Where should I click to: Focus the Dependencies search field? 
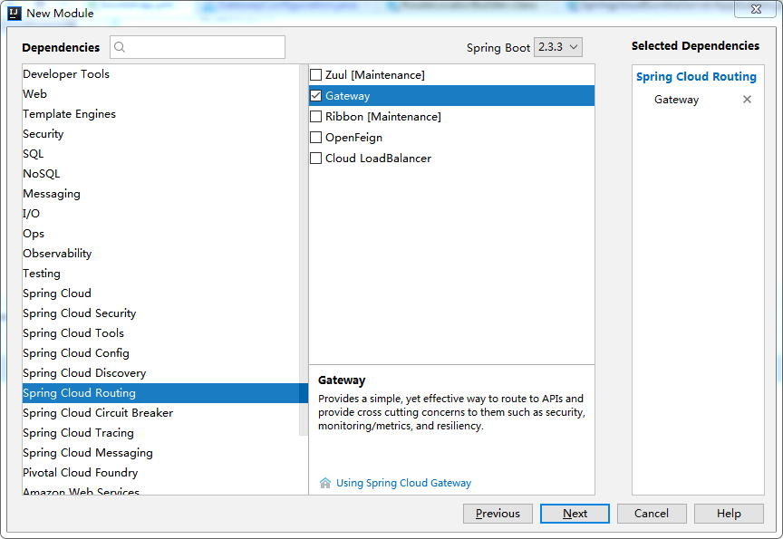click(198, 47)
